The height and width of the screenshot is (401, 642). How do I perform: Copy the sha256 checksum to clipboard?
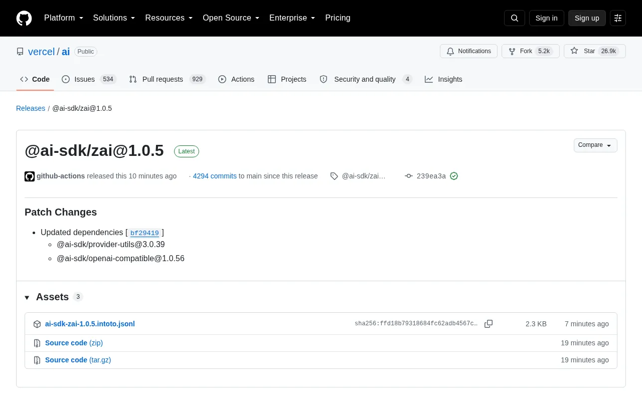tap(489, 324)
